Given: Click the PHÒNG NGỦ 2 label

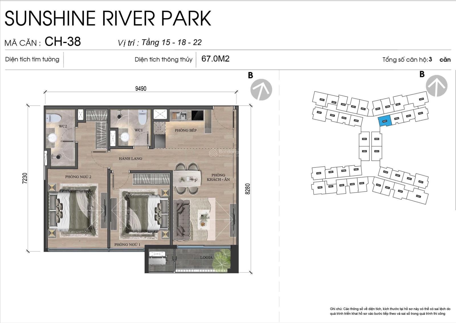Looking at the screenshot, I should [78, 177].
